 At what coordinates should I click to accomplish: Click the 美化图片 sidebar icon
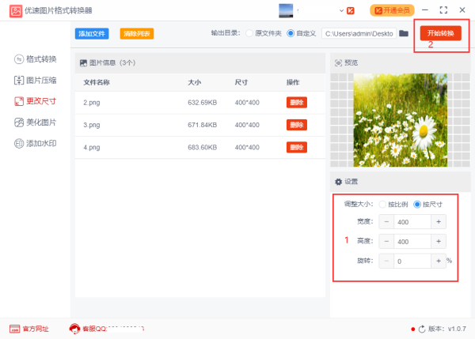(20, 122)
